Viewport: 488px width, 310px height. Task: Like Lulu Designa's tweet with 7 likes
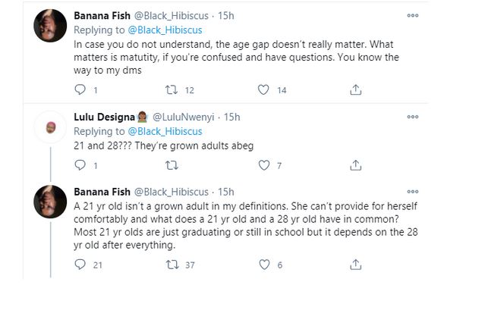click(x=263, y=165)
